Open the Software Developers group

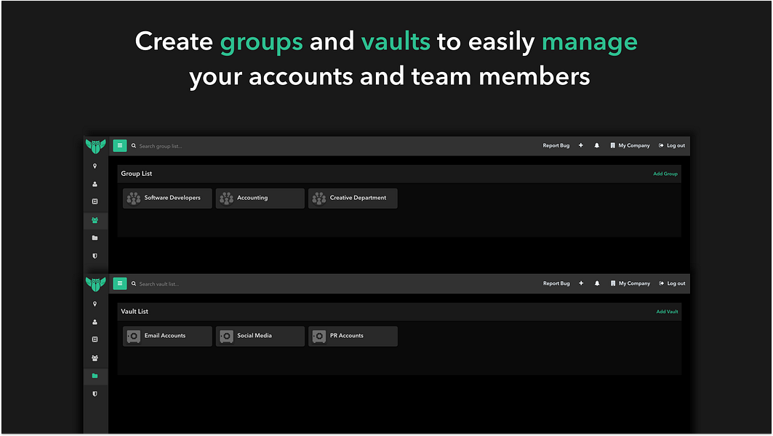coord(167,198)
